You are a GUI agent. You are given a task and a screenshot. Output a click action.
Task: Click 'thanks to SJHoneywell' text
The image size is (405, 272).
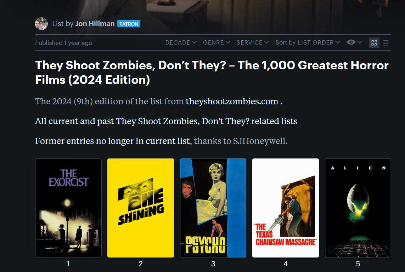(x=241, y=141)
